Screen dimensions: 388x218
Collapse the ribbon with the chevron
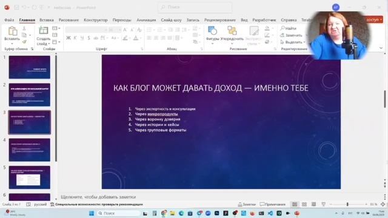point(381,48)
